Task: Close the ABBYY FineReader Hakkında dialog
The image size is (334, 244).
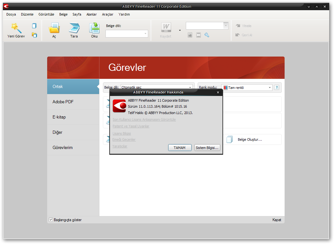Action: [218, 92]
